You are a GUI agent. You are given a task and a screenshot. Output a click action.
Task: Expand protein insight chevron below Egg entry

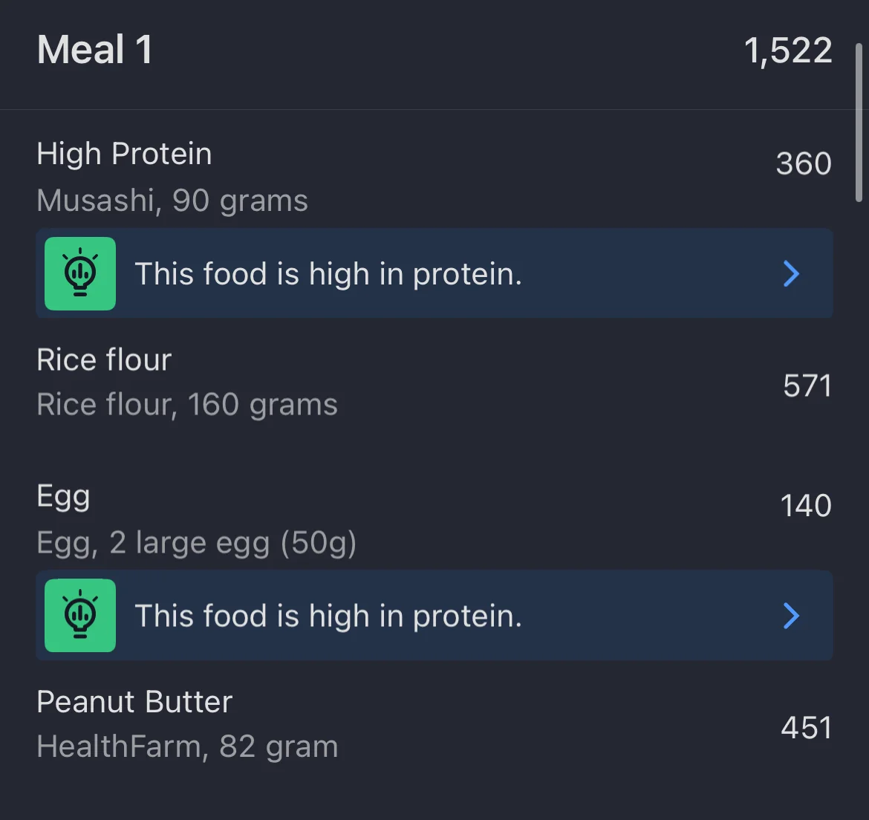791,616
